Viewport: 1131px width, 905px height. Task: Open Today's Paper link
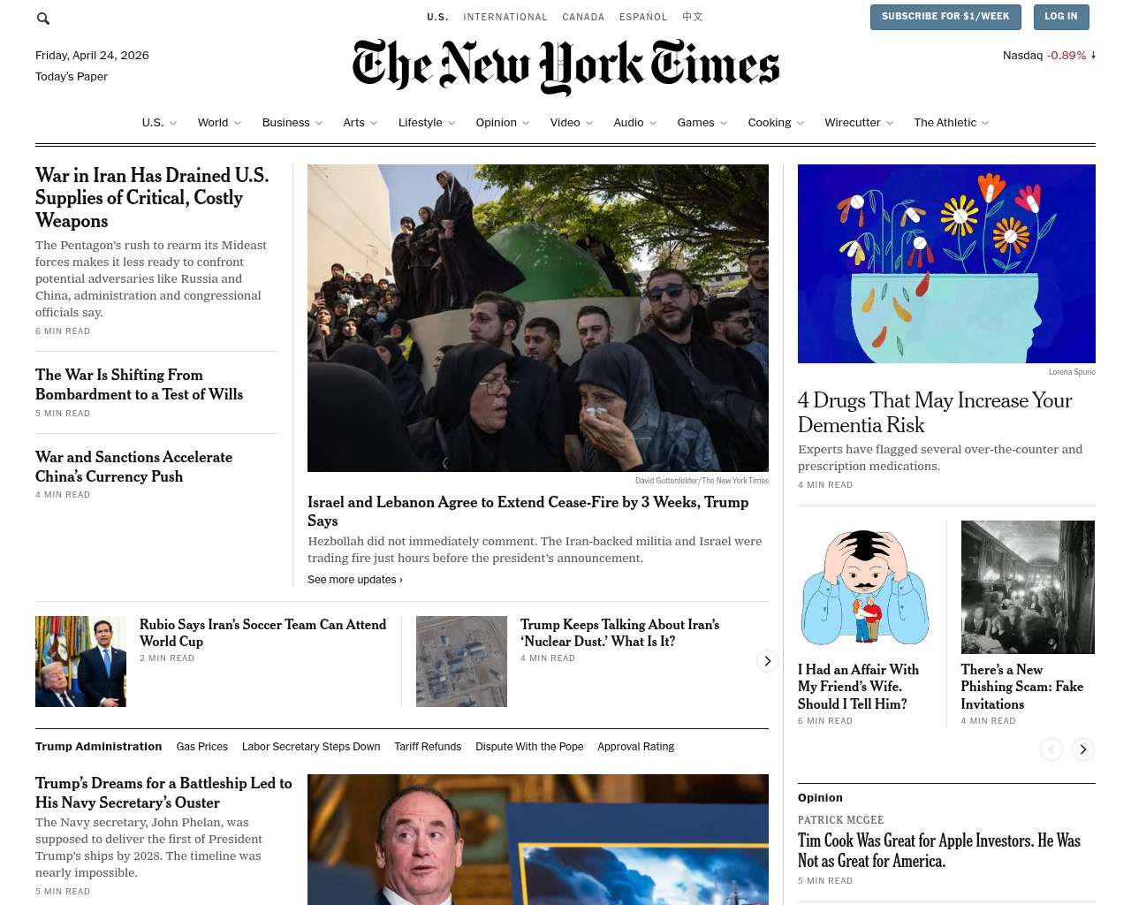click(x=72, y=77)
